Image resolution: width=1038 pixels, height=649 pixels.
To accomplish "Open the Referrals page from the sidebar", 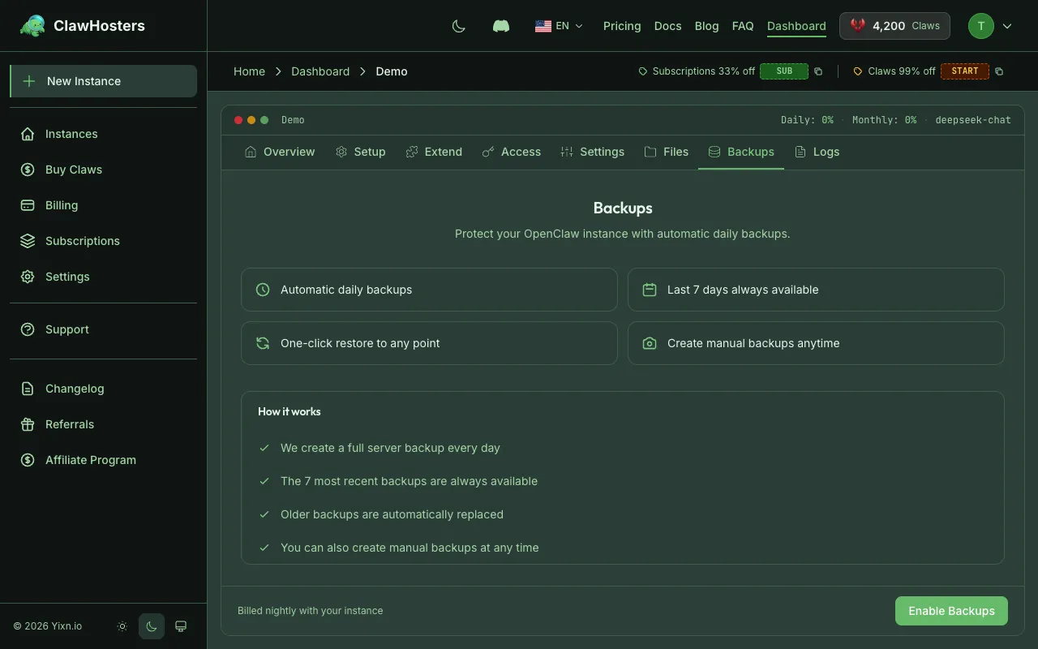I will [x=69, y=424].
